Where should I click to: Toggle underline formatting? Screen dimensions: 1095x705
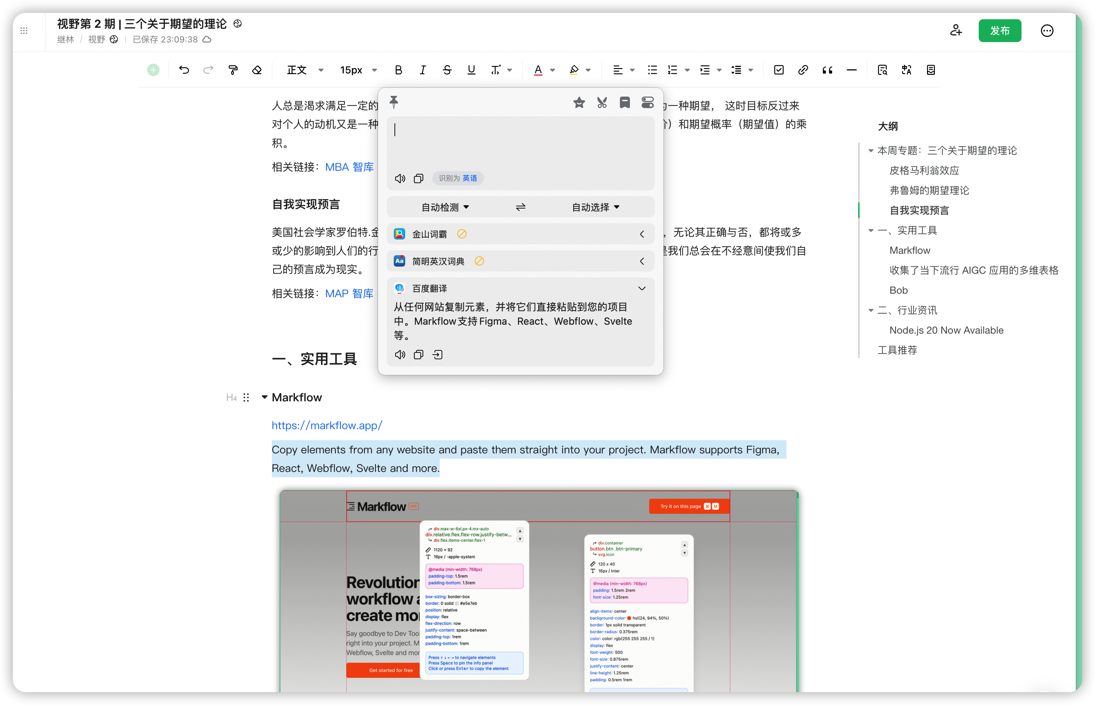pos(472,70)
